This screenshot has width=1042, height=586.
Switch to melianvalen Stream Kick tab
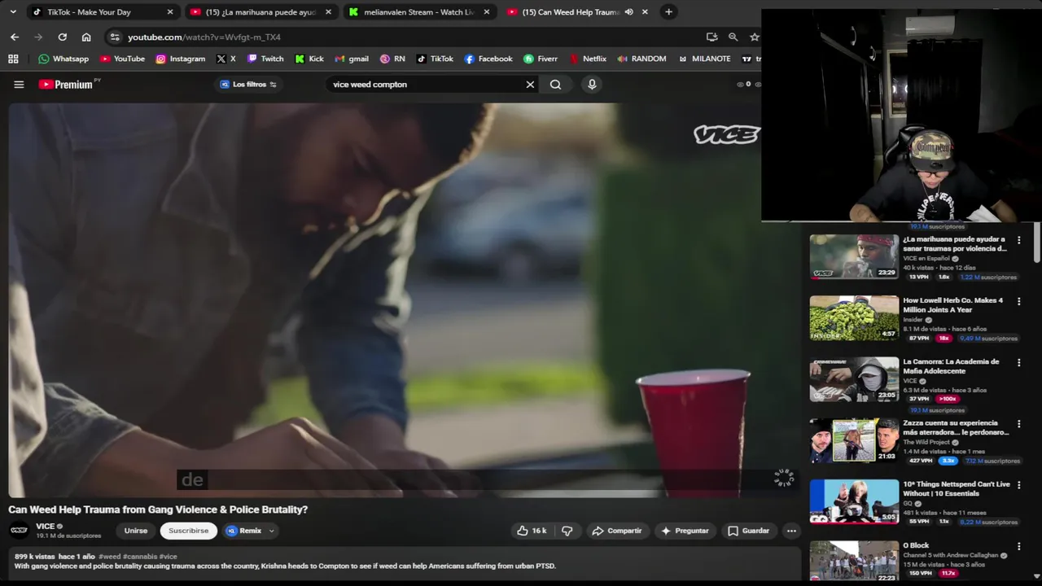pos(419,12)
